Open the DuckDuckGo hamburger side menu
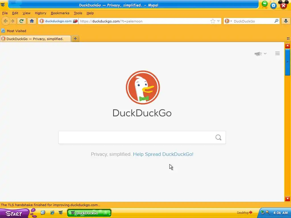Screen dimensions: 291x218 coord(277,53)
